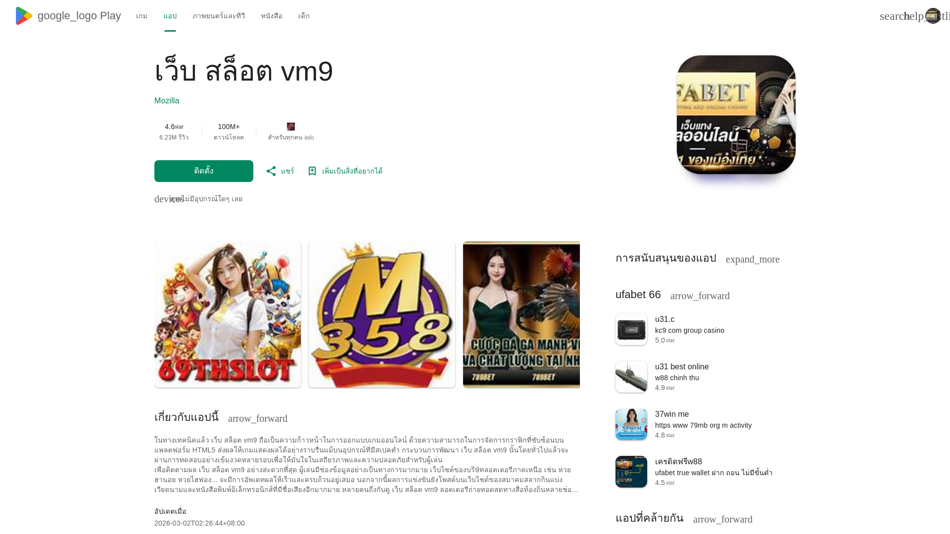Click the green ติดตั้ง install button

click(204, 171)
